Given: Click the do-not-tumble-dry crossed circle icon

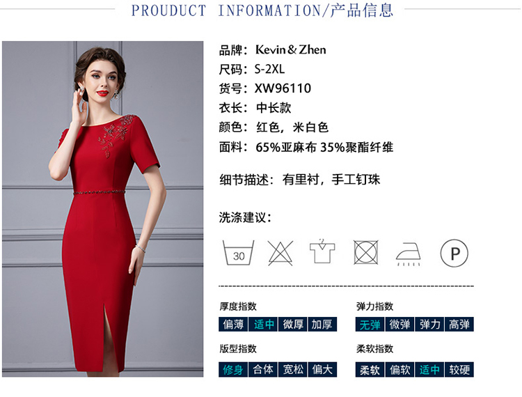Looking at the screenshot, I should (x=365, y=252).
